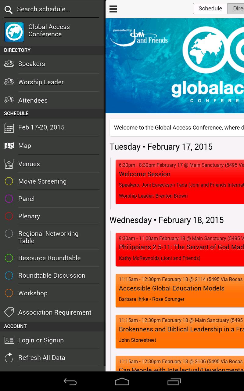
Task: Tap the Android home button
Action: click(x=122, y=382)
